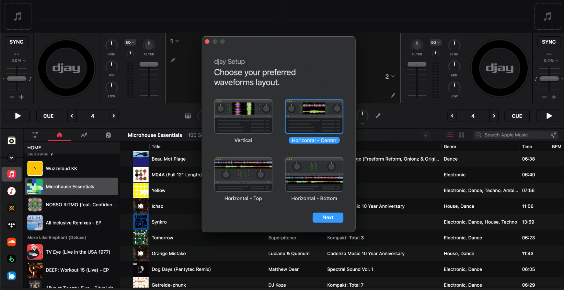Image resolution: width=564 pixels, height=290 pixels.
Task: Open the Beatport source in the sidebar
Action: tap(12, 259)
